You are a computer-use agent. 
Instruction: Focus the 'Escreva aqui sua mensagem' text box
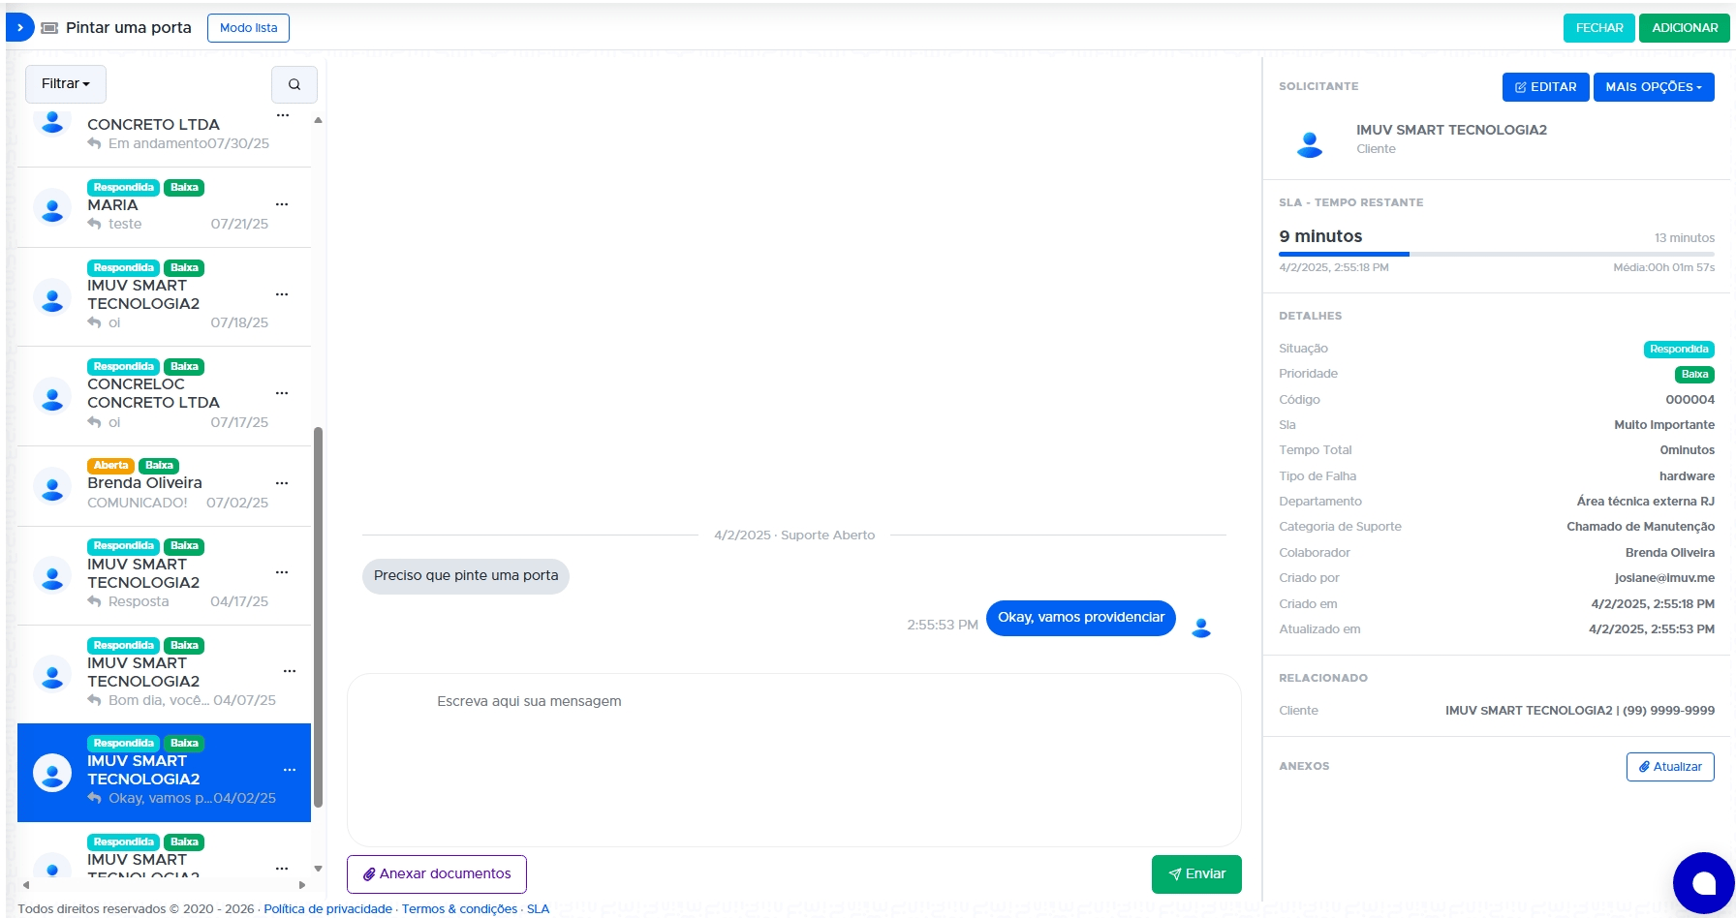click(794, 760)
